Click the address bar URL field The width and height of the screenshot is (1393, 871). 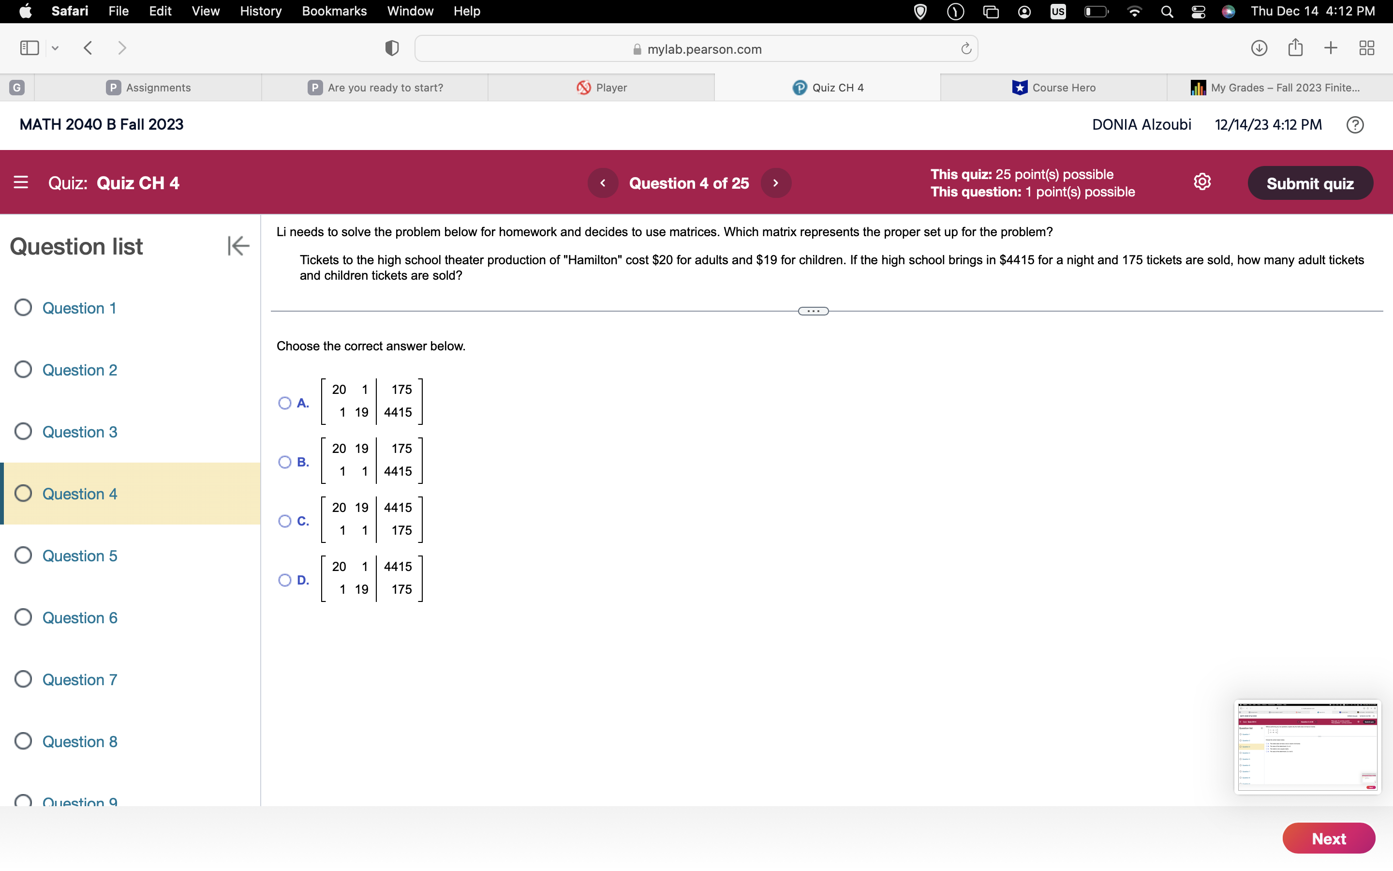point(697,48)
